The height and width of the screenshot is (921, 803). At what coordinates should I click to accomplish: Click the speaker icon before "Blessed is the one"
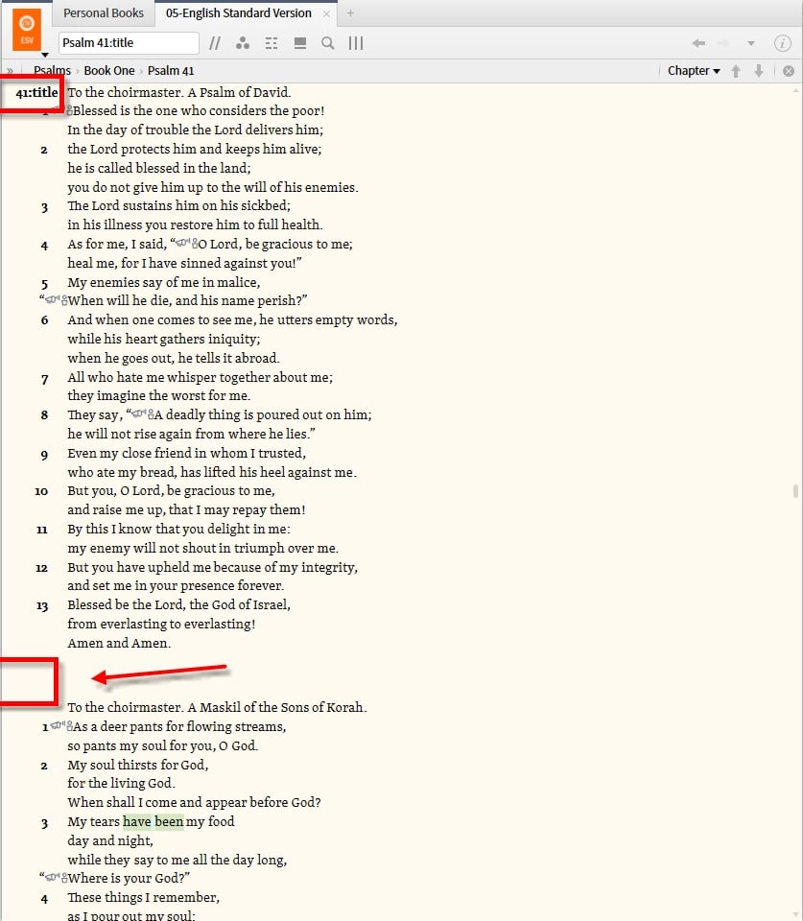[61, 110]
